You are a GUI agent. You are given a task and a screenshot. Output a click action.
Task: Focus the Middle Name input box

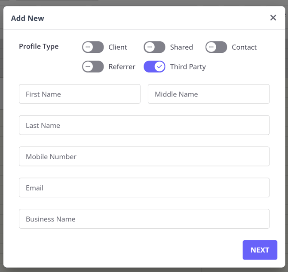coord(208,94)
